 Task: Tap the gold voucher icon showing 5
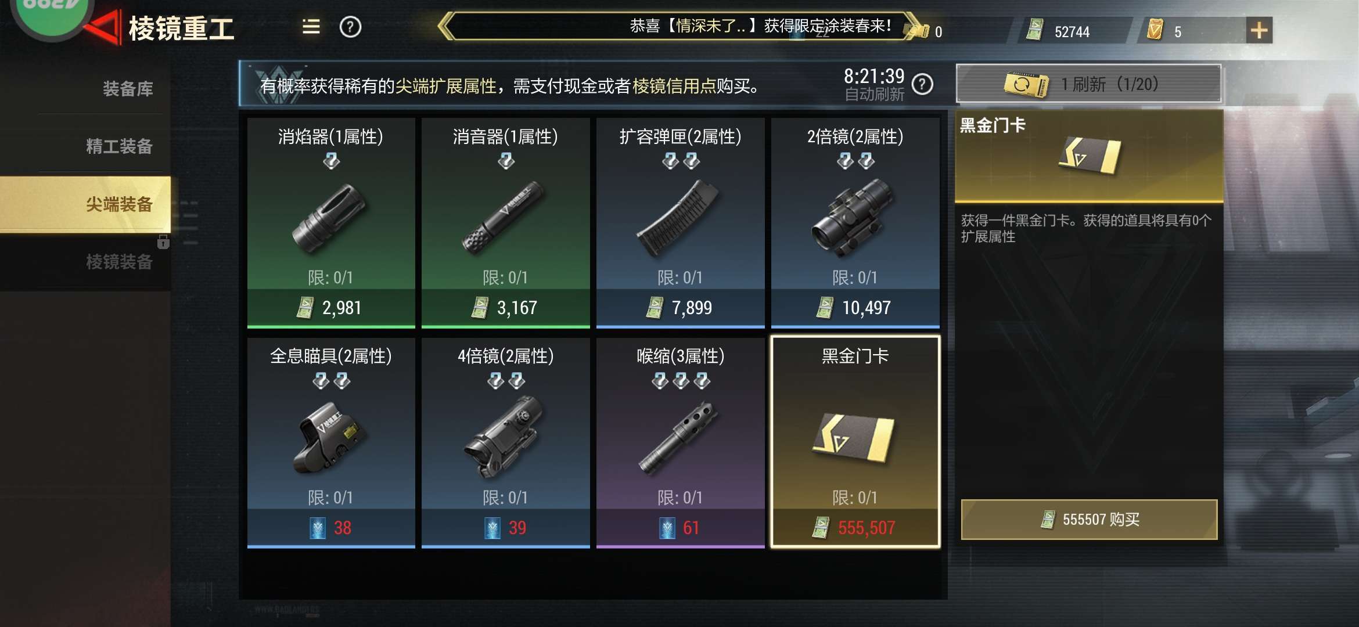1155,30
